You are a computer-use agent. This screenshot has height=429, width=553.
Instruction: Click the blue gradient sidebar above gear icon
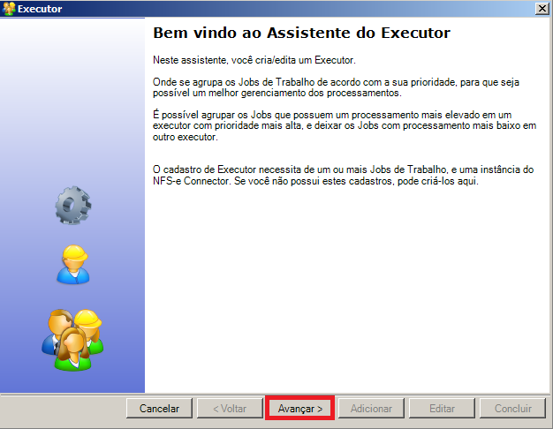[72, 99]
